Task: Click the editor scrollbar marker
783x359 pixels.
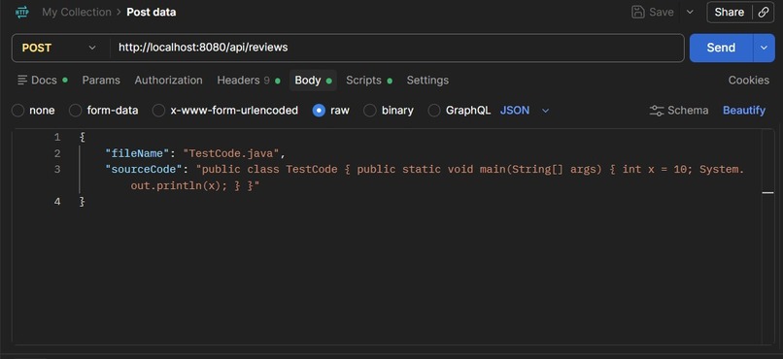Action: coord(768,192)
